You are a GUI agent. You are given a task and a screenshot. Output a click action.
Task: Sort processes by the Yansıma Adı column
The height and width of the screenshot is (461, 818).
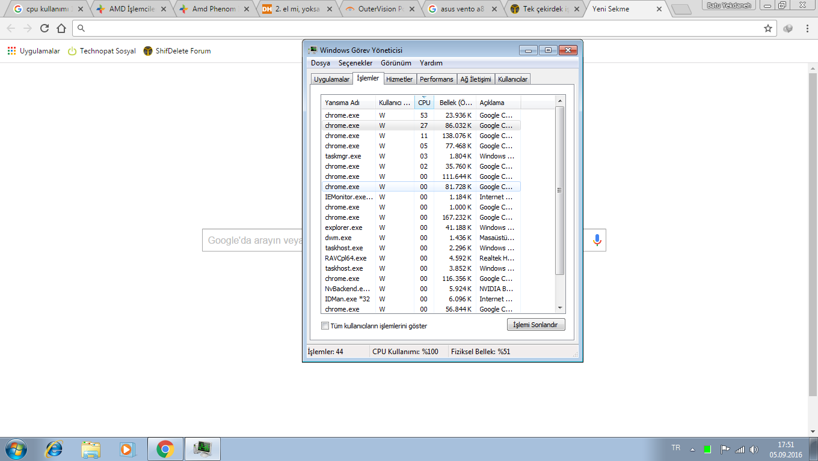click(348, 103)
